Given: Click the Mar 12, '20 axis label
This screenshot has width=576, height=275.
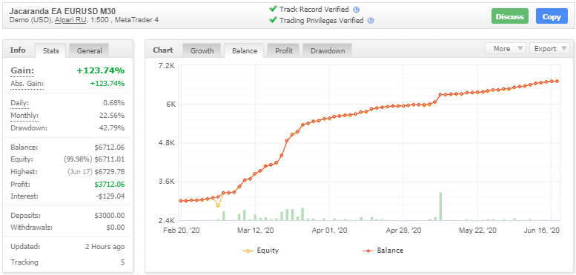Looking at the screenshot, I should (256, 231).
